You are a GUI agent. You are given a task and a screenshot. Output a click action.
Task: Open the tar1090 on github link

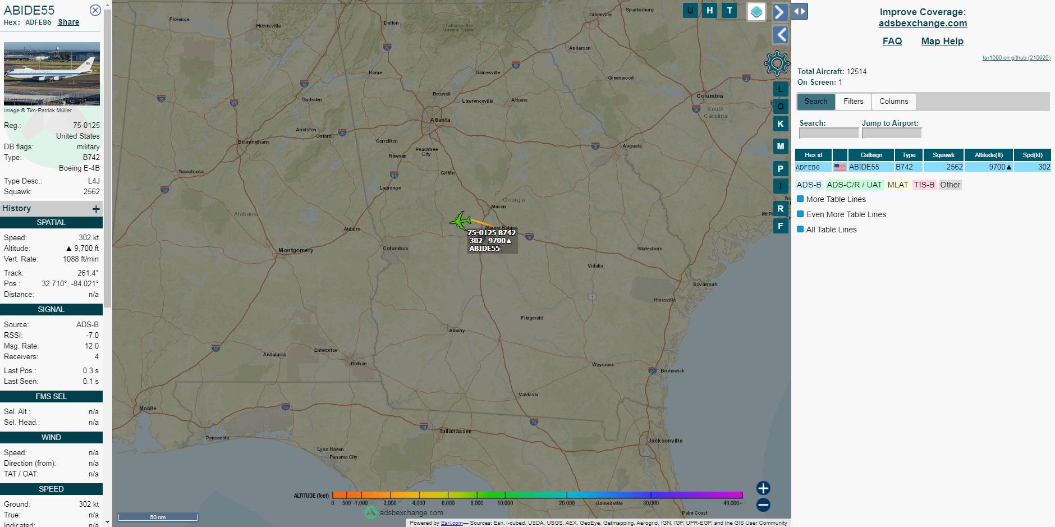click(x=1016, y=58)
